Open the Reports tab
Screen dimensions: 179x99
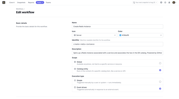[x=31, y=2]
